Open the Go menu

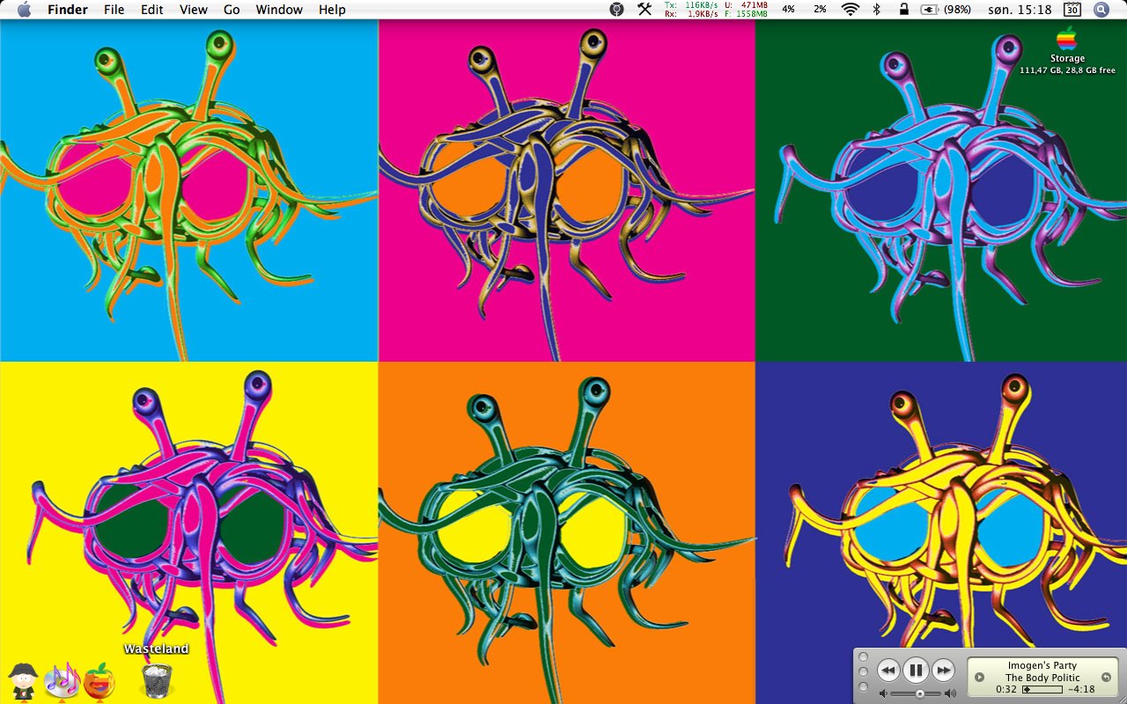[x=232, y=10]
